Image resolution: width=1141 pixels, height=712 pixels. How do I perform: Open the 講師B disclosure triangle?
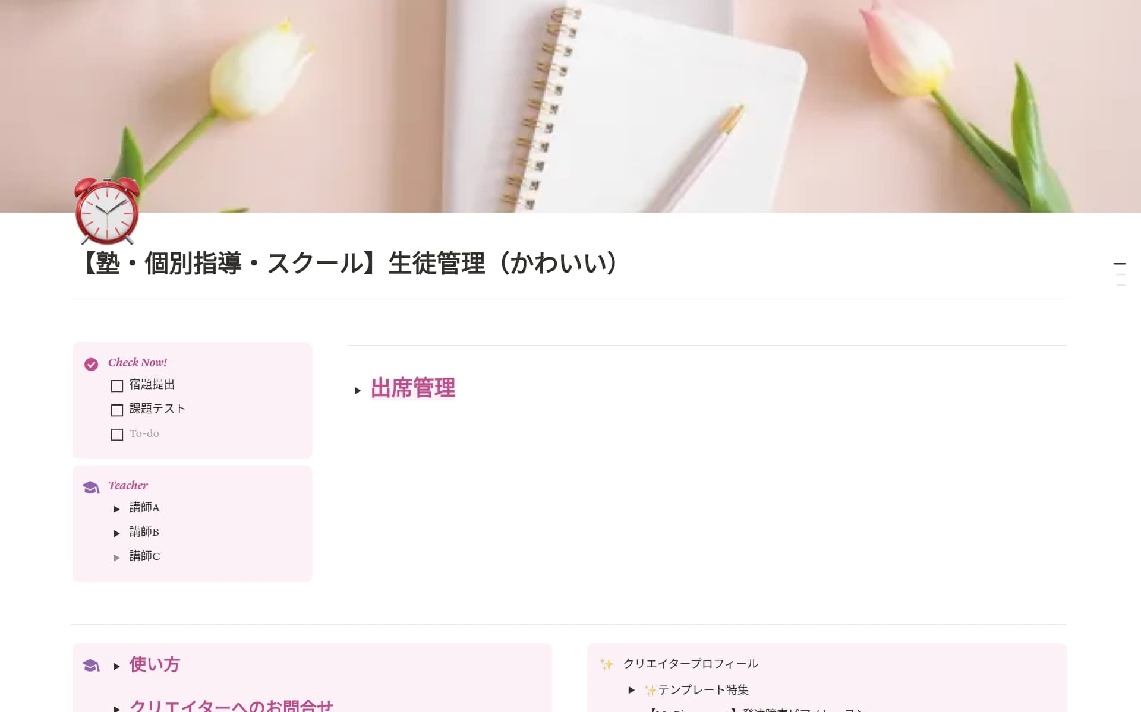[x=116, y=533]
